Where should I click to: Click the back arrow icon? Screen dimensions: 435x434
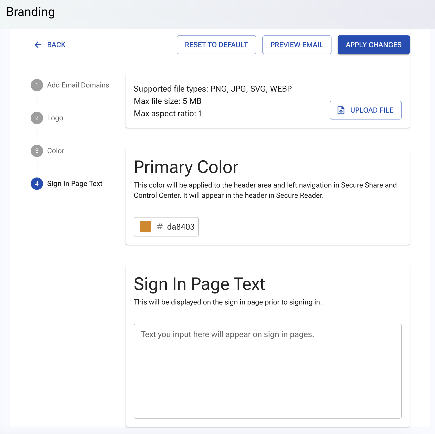click(38, 45)
